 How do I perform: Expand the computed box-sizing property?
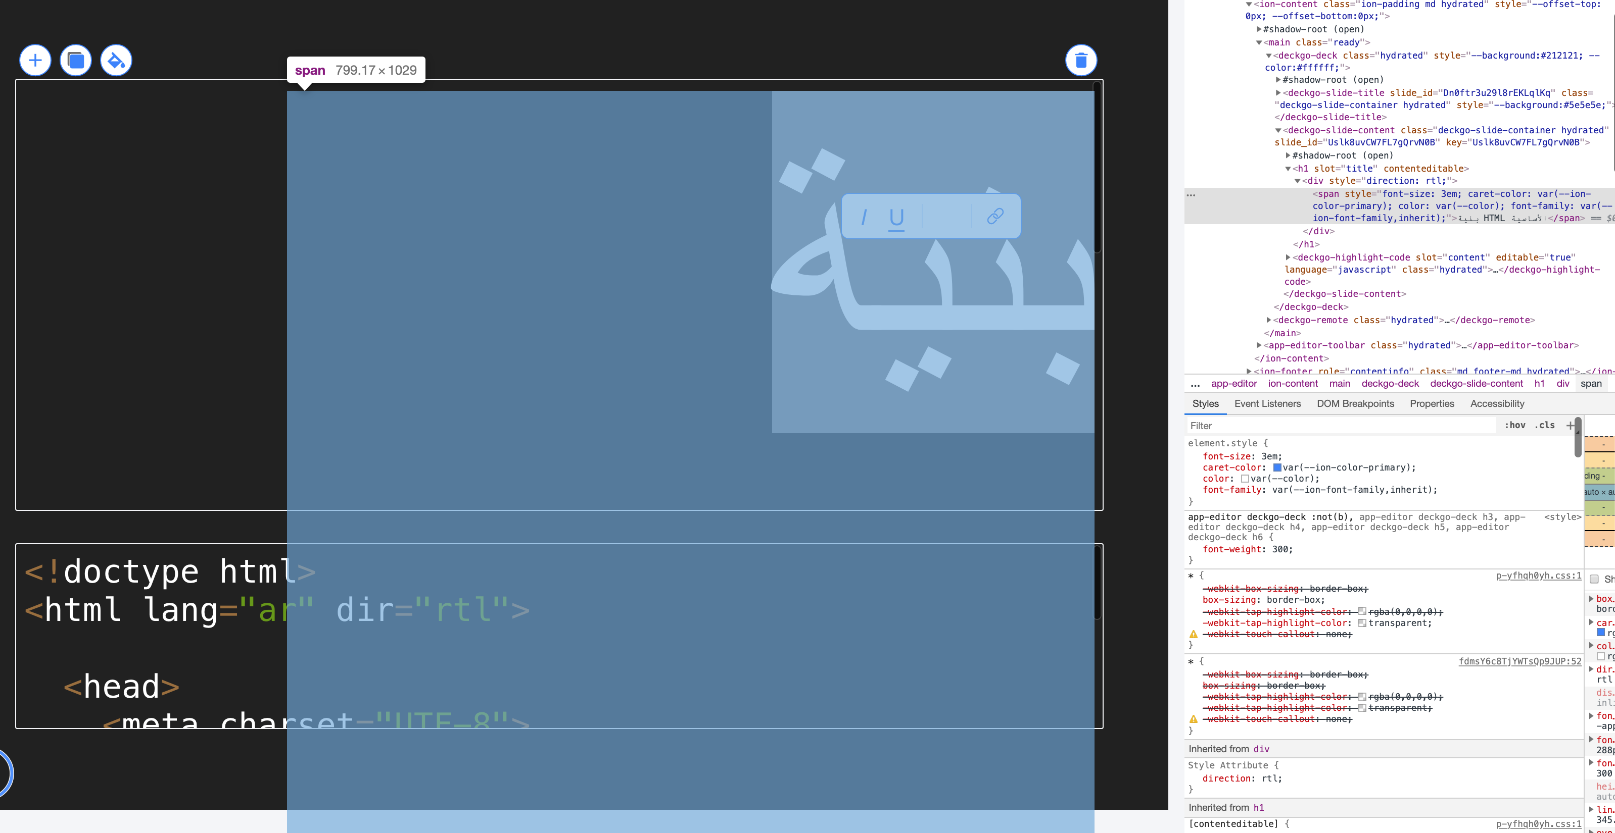pos(1592,599)
